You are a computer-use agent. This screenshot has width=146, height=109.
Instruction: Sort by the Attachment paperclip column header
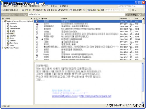42,19
